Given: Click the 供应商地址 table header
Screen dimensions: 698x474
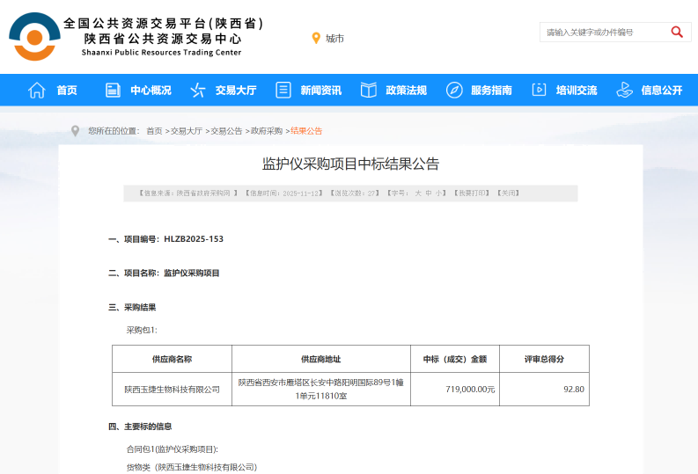Looking at the screenshot, I should click(x=321, y=360).
